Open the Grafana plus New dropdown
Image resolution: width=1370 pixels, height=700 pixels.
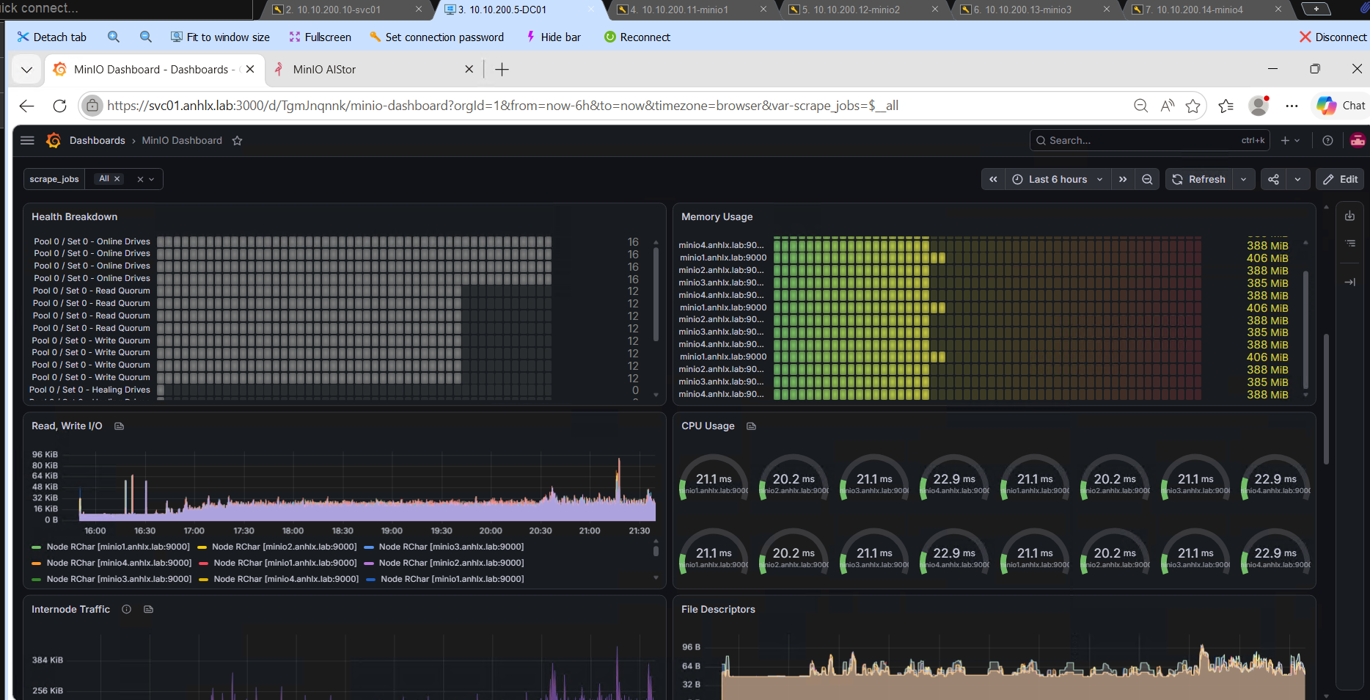point(1290,140)
